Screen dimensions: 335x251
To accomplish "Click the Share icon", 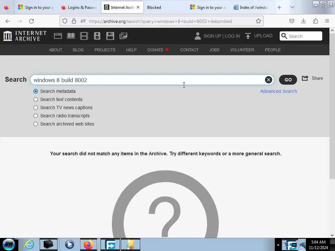I will coord(305,78).
